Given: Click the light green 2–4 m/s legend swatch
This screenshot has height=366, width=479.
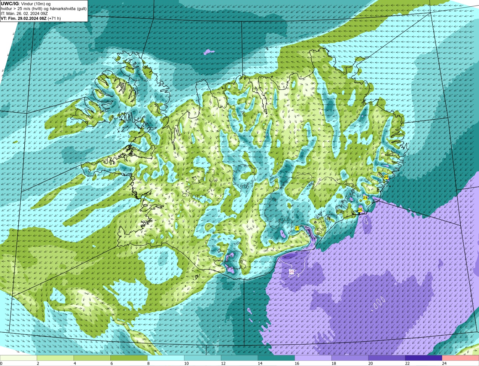Looking at the screenshot, I should pyautogui.click(x=55, y=358).
